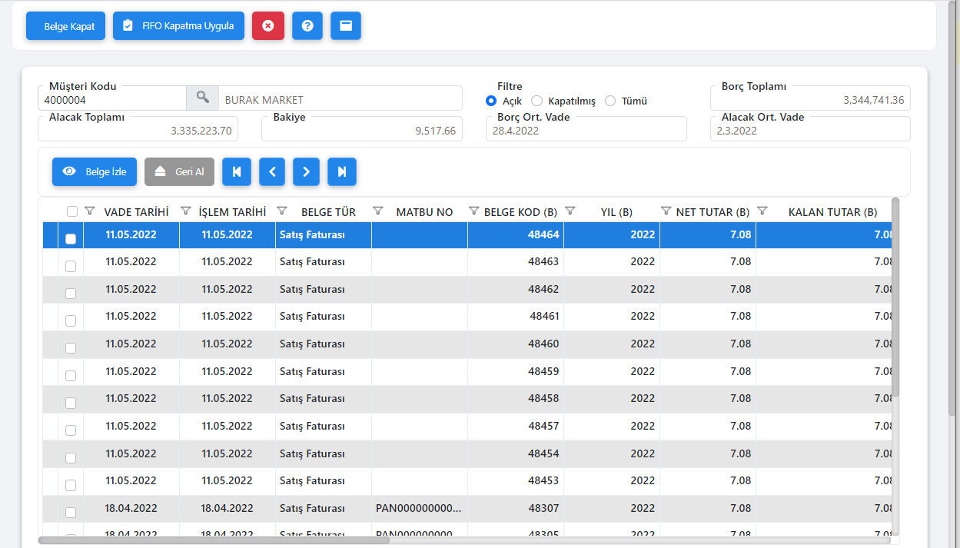Select the Tümü filter radio button
960x548 pixels.
pos(610,101)
